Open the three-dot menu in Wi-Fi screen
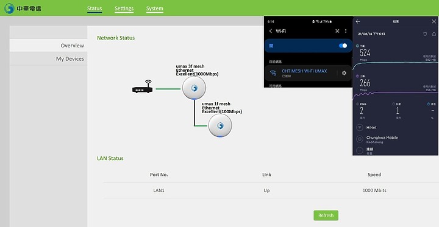 (346, 31)
